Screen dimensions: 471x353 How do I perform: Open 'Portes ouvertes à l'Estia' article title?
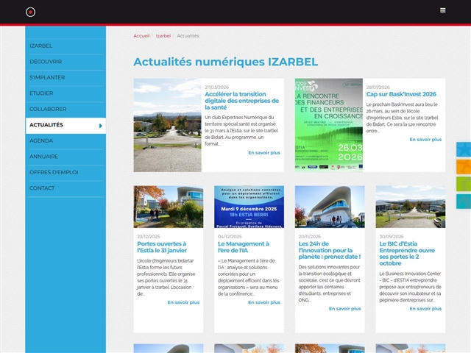click(x=162, y=247)
